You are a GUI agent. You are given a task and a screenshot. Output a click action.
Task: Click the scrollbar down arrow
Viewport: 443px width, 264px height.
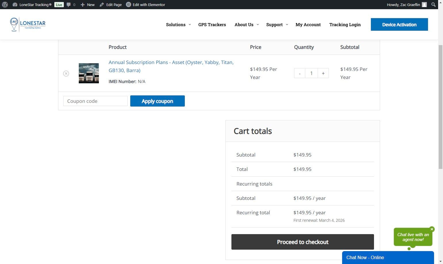tap(440, 261)
